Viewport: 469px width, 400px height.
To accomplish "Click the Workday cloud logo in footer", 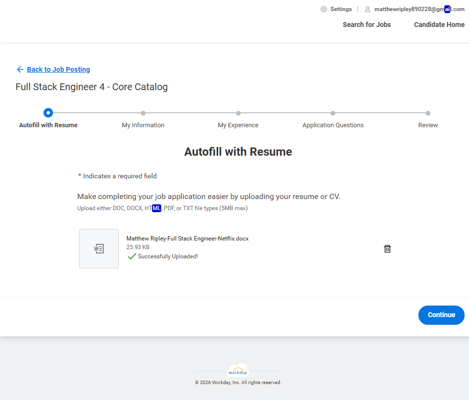I will (x=238, y=371).
